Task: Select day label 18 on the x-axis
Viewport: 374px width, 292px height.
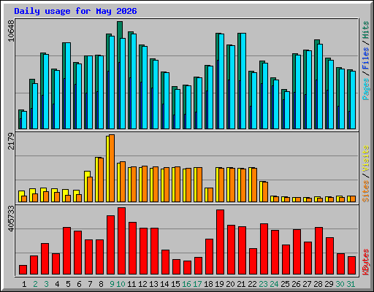Action: coord(208,284)
